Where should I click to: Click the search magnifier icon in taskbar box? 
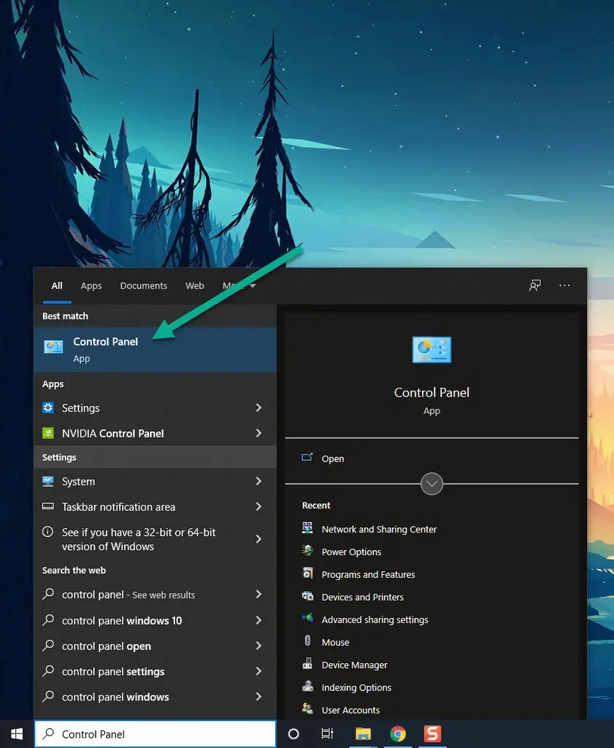pyautogui.click(x=48, y=733)
